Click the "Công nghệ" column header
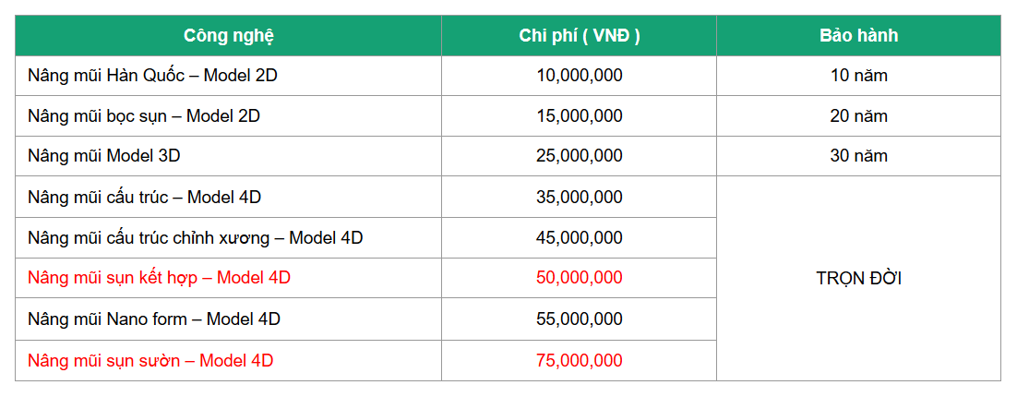Screen dimensions: 1017x397 click(228, 36)
